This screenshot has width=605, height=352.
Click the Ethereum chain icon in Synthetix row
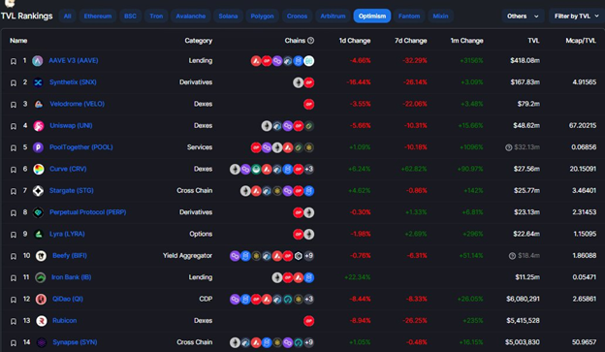298,82
